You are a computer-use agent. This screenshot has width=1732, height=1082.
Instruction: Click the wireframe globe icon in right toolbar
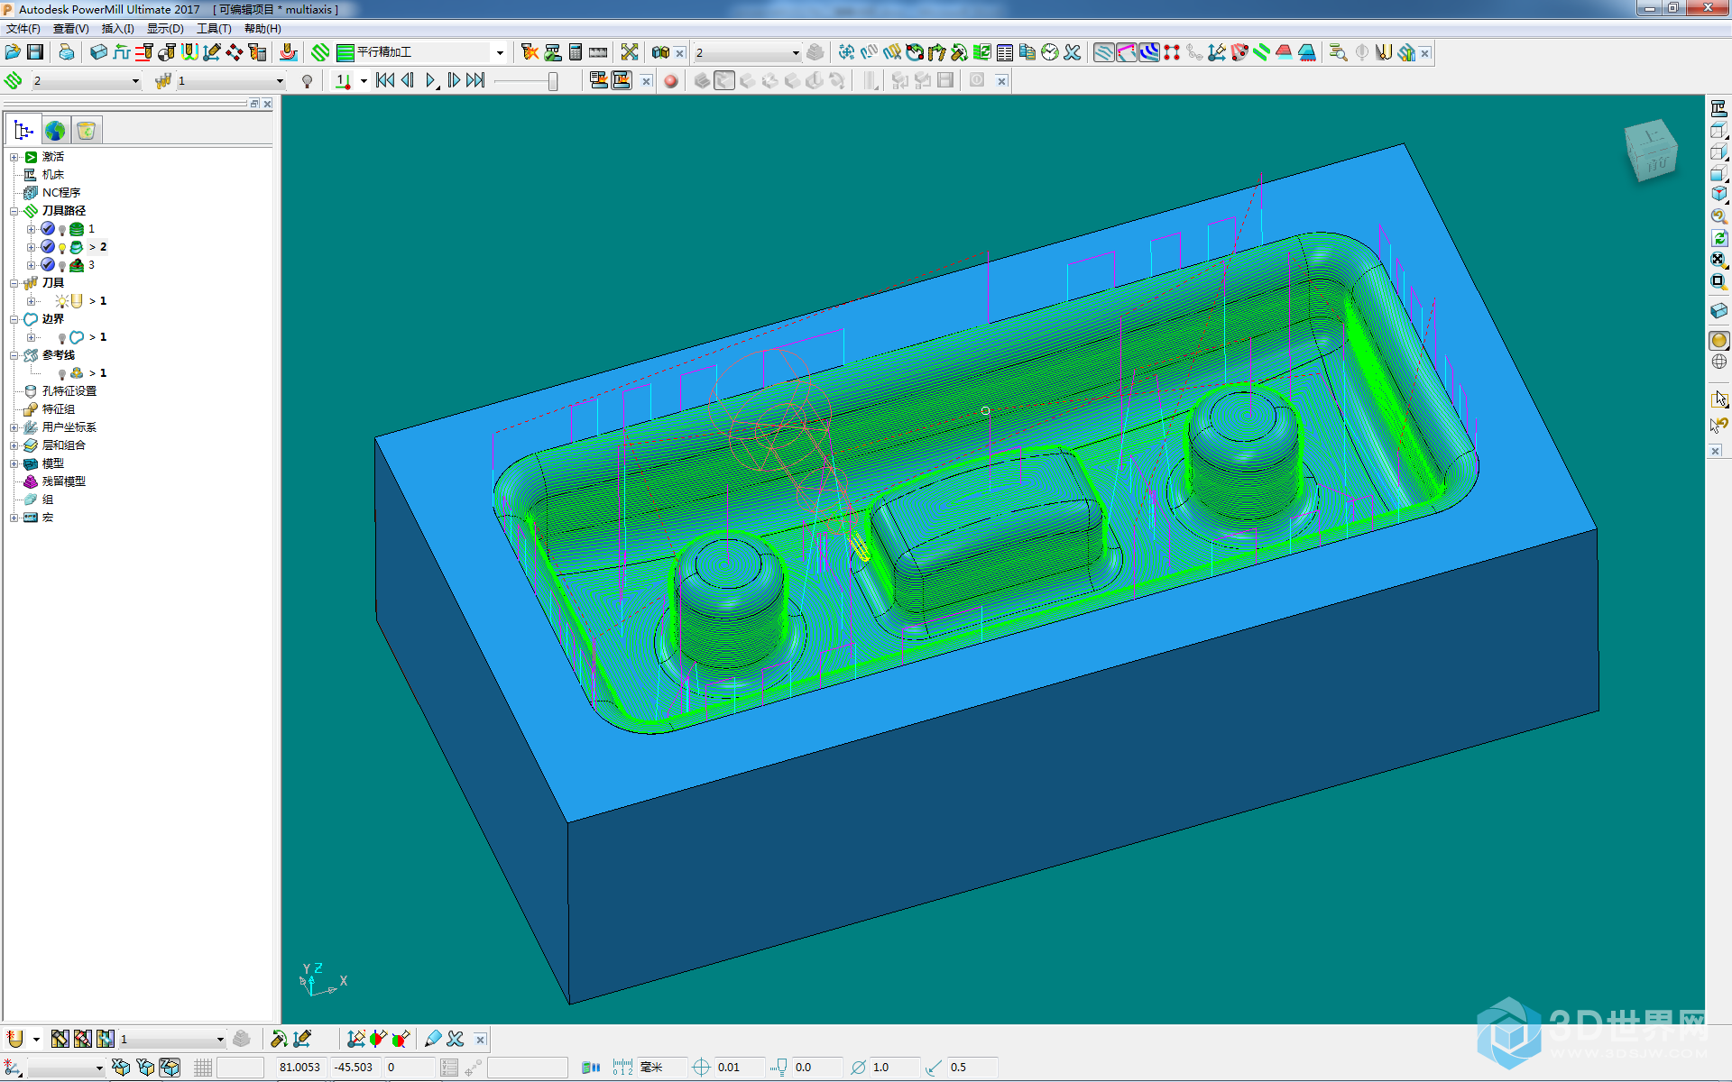(x=1719, y=362)
